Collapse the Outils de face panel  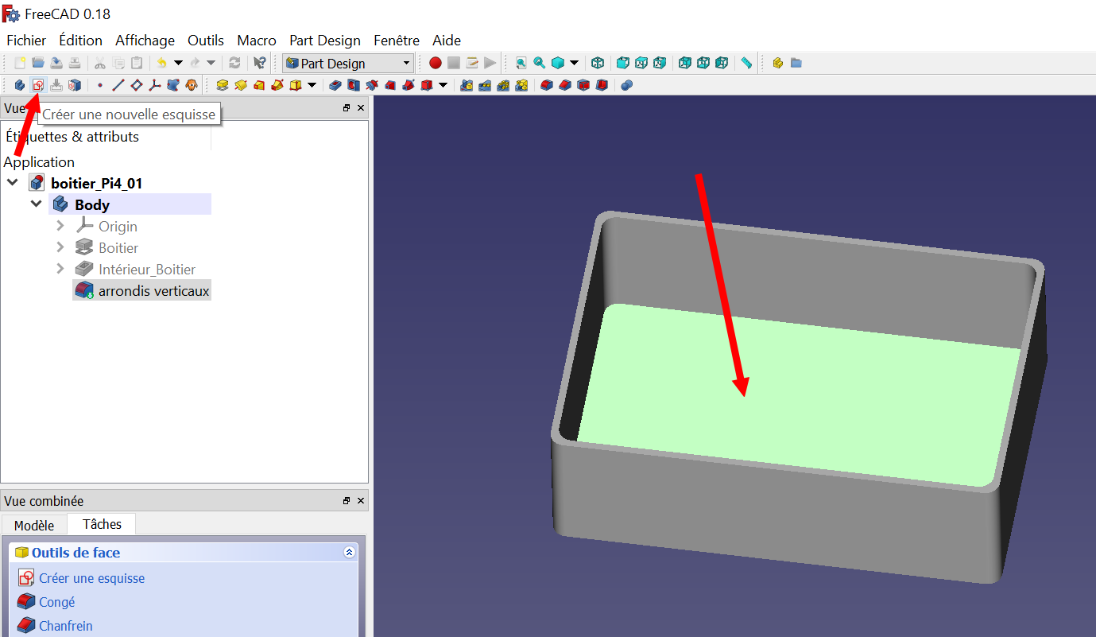pyautogui.click(x=348, y=552)
